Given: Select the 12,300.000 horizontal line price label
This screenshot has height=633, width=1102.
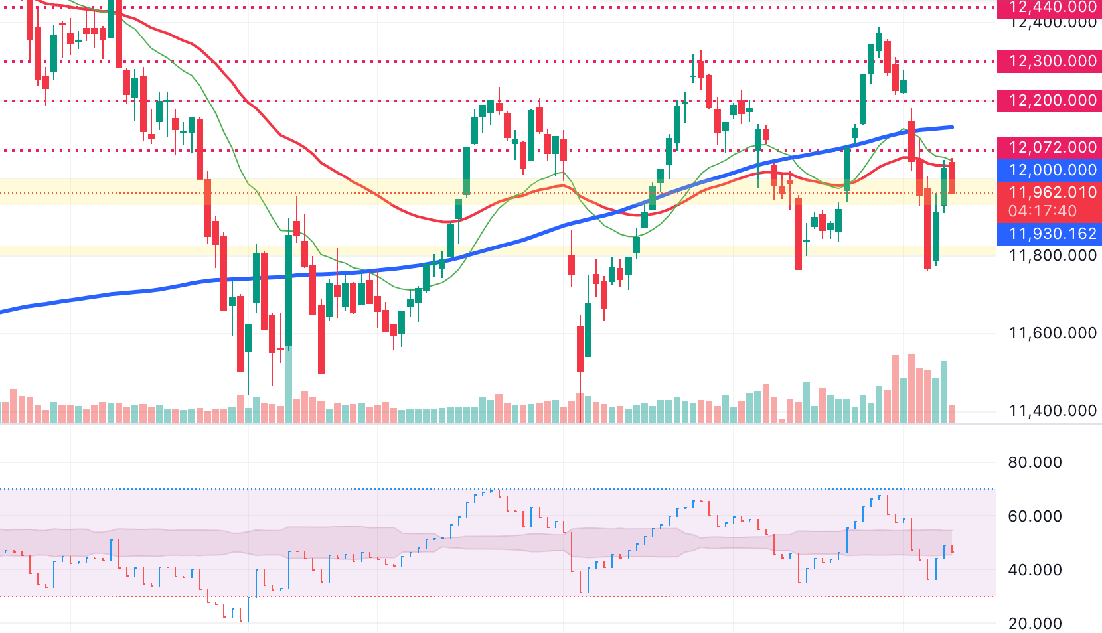Looking at the screenshot, I should click(1052, 61).
